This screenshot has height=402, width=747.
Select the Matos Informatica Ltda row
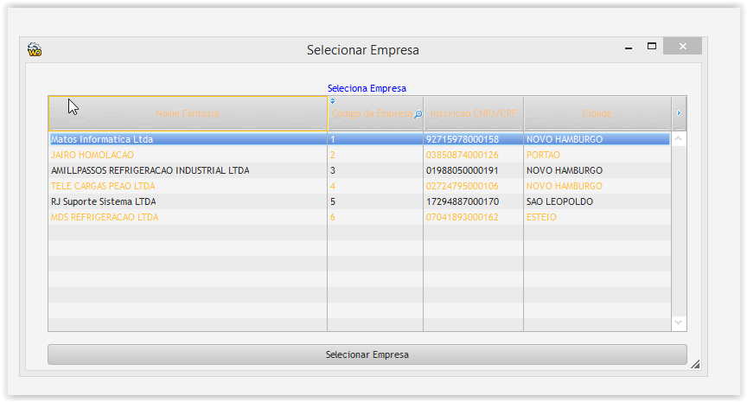[360, 139]
